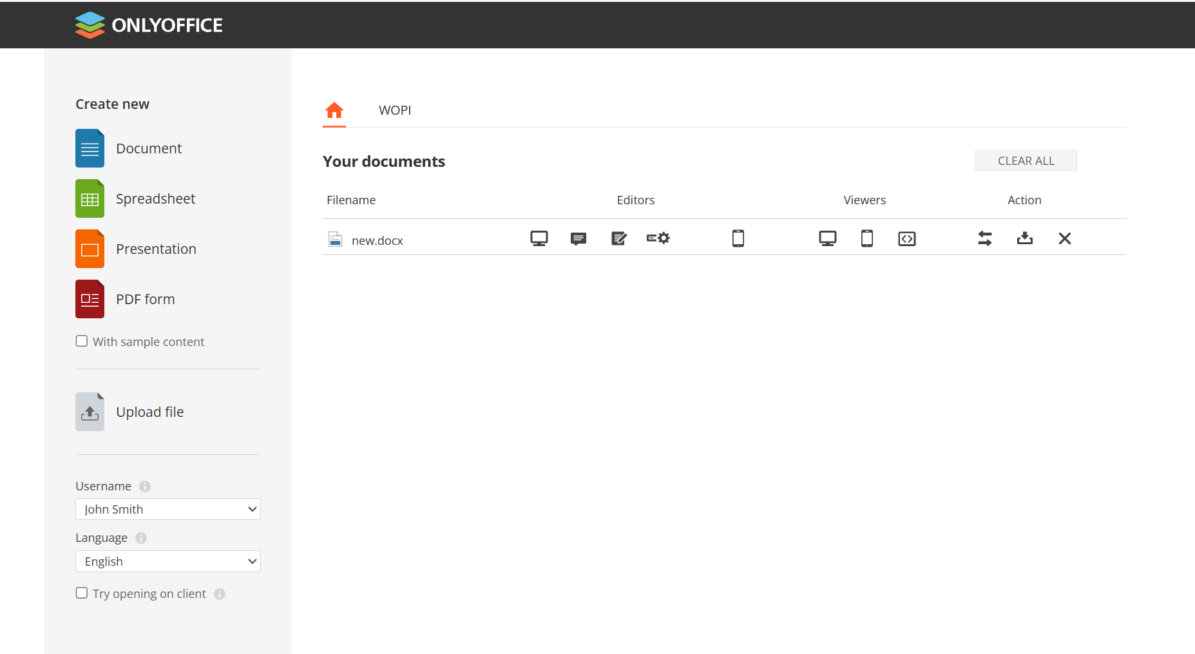This screenshot has width=1195, height=654.
Task: Switch to the WOPI tab
Action: [395, 110]
